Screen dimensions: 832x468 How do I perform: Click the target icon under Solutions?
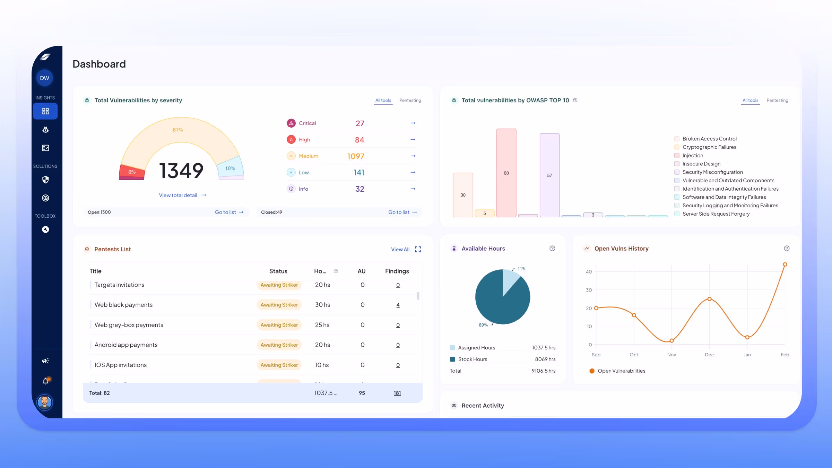(x=45, y=198)
